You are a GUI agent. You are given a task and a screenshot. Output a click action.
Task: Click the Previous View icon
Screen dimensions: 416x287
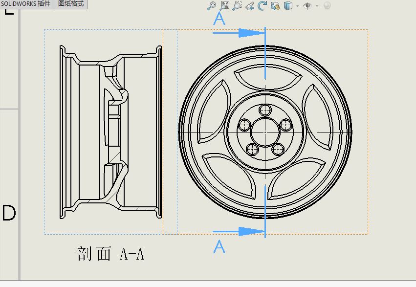(x=250, y=6)
